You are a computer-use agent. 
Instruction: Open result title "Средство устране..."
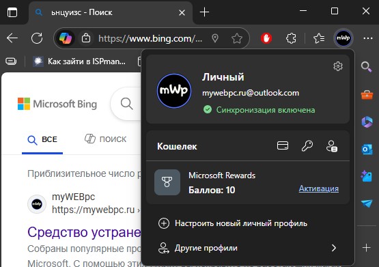[x=84, y=232]
